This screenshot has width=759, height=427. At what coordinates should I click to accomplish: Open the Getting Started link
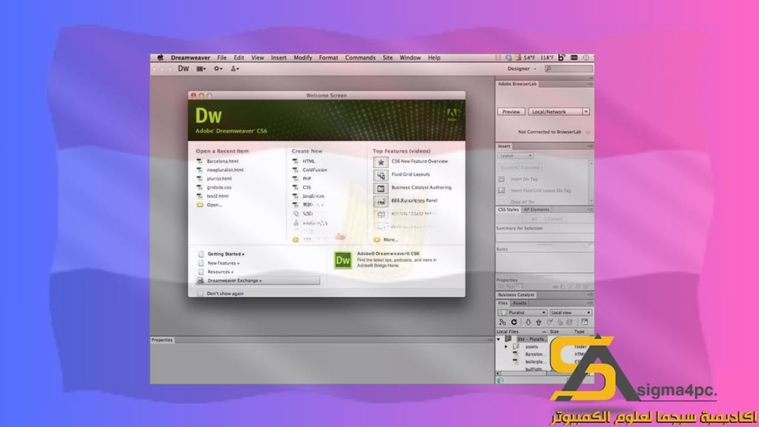pyautogui.click(x=226, y=254)
